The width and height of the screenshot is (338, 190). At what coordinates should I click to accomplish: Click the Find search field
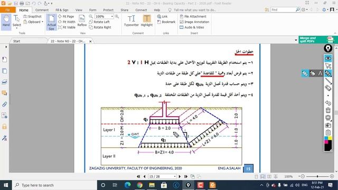pos(283,9)
